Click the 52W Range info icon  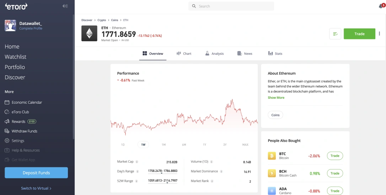coord(136,181)
